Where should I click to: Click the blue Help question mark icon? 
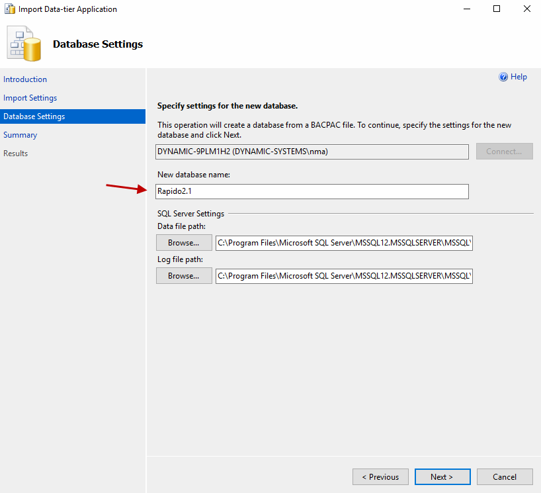point(503,77)
